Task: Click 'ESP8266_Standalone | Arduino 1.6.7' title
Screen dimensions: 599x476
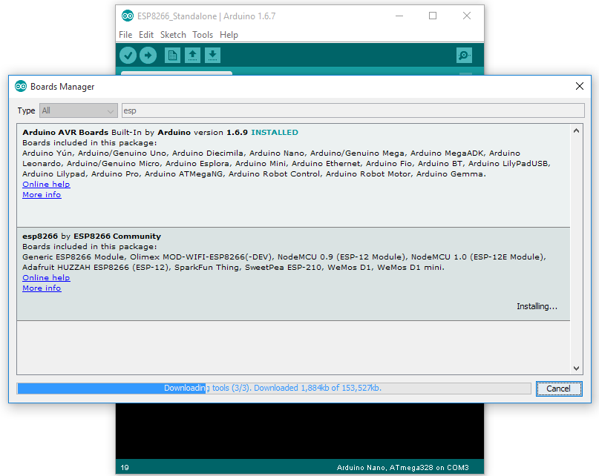Action: 206,16
